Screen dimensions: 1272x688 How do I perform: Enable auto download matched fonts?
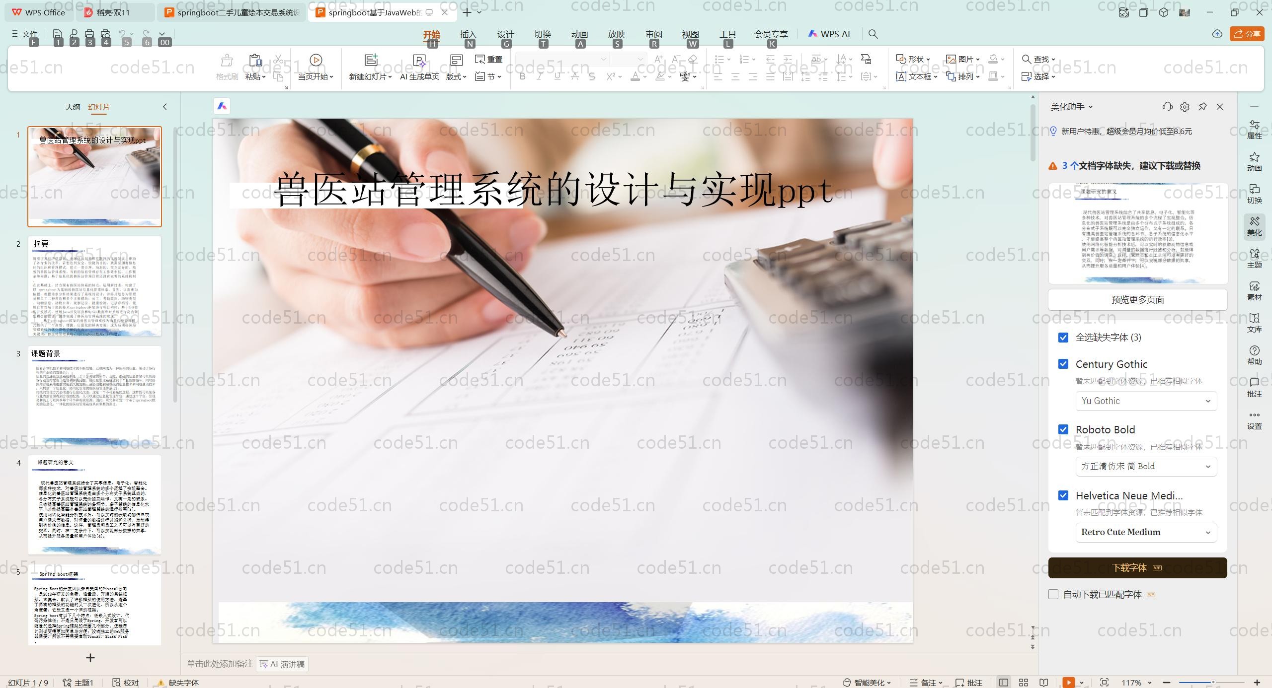pyautogui.click(x=1053, y=594)
